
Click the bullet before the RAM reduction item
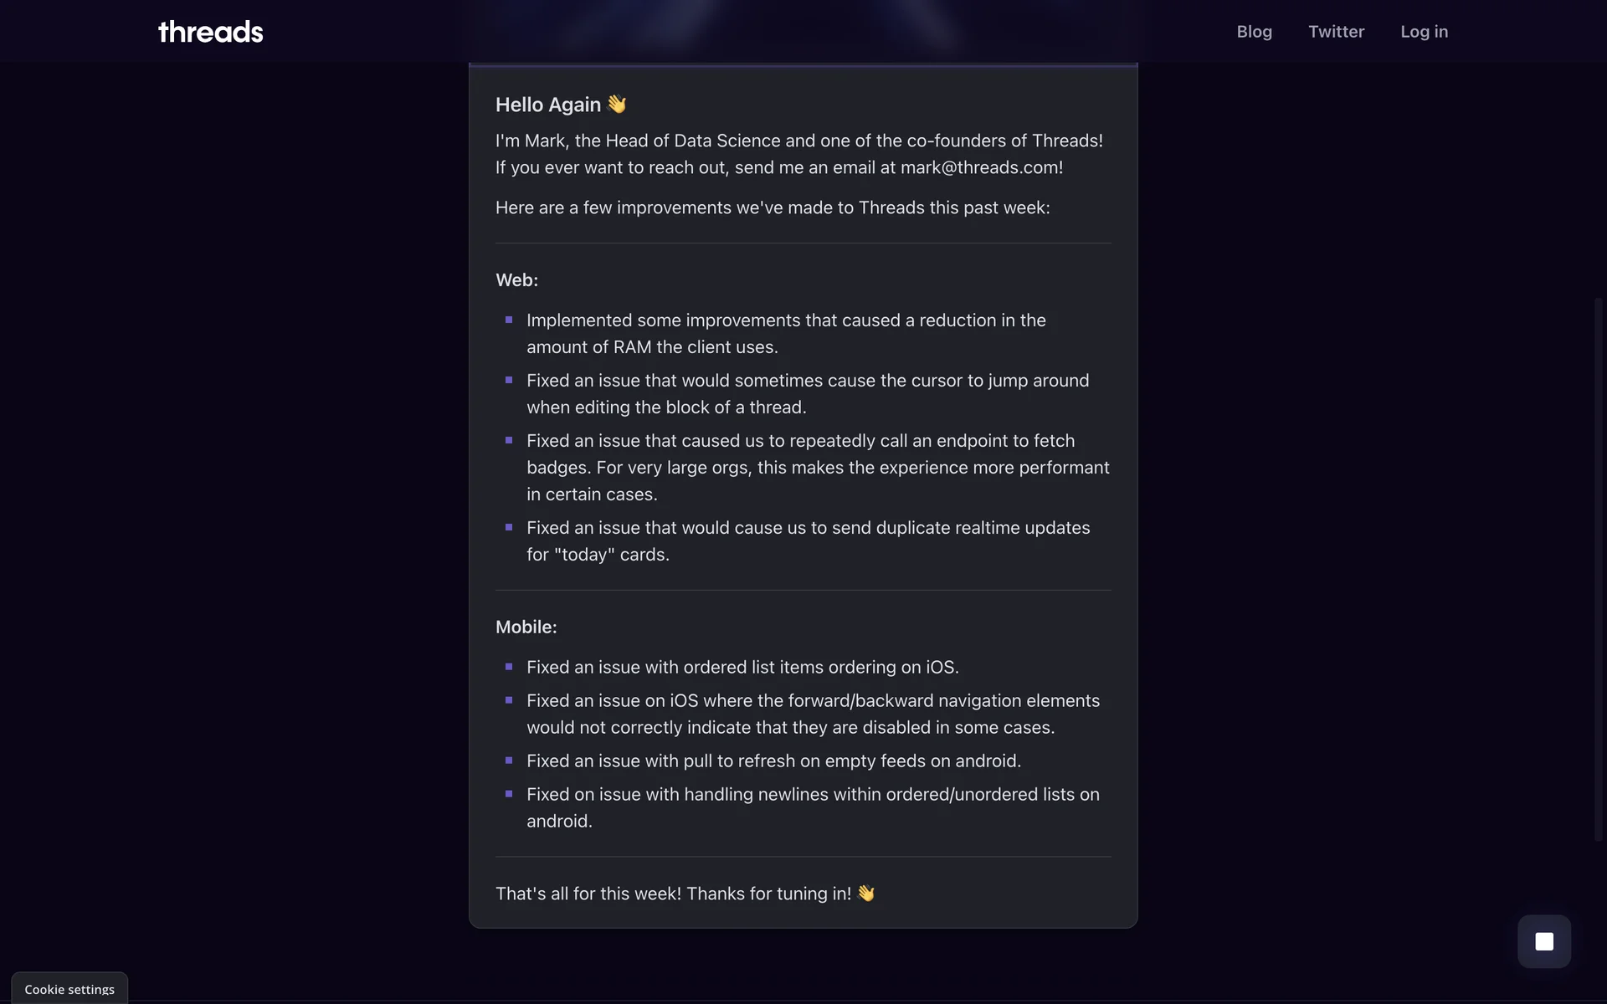[x=509, y=320]
